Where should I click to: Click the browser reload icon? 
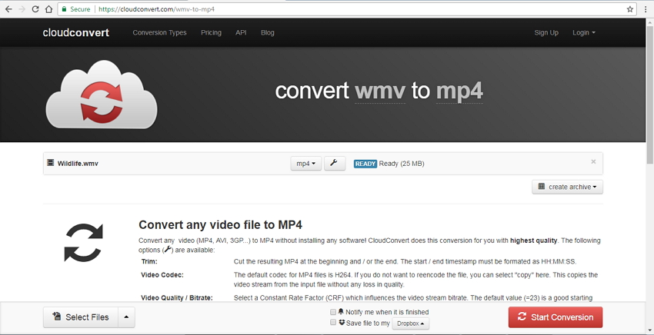(x=35, y=8)
